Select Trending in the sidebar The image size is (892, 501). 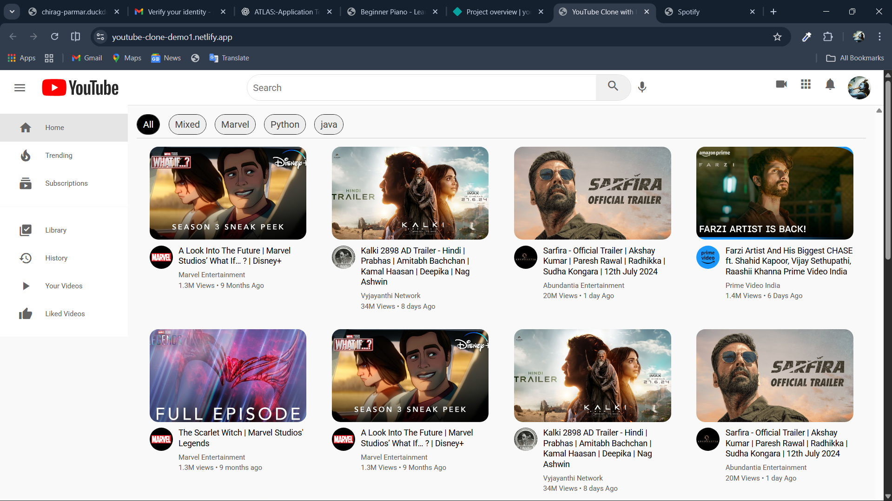pyautogui.click(x=59, y=155)
